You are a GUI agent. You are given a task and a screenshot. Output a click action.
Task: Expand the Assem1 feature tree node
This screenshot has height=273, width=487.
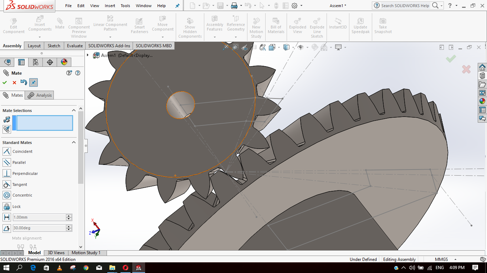pyautogui.click(x=88, y=55)
